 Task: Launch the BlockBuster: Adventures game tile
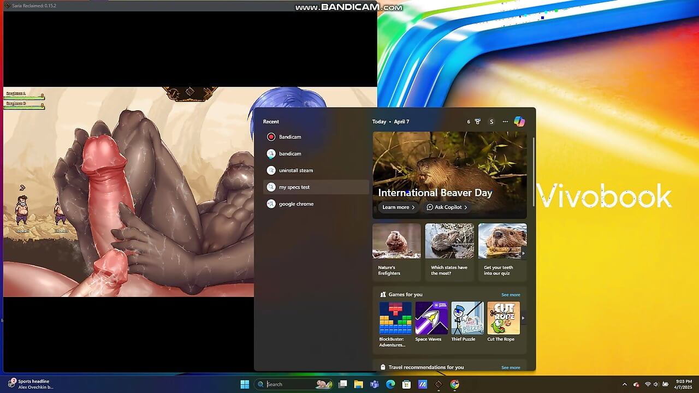click(395, 324)
